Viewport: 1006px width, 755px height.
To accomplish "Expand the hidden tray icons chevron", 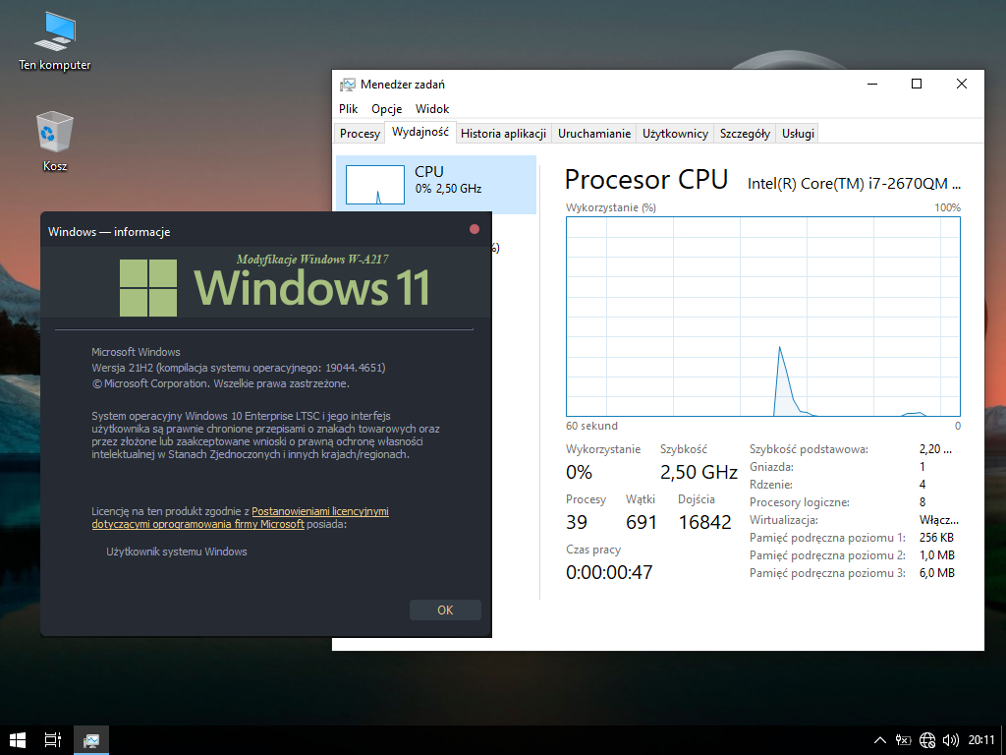I will click(880, 740).
